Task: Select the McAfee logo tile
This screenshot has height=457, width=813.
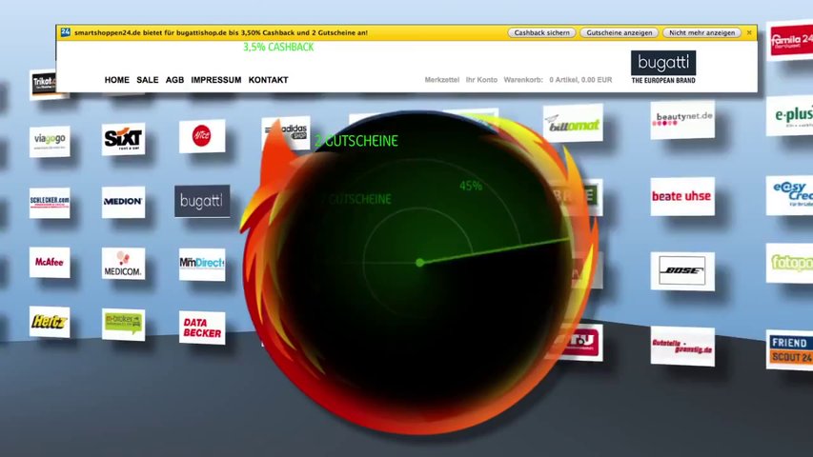Action: pyautogui.click(x=50, y=263)
